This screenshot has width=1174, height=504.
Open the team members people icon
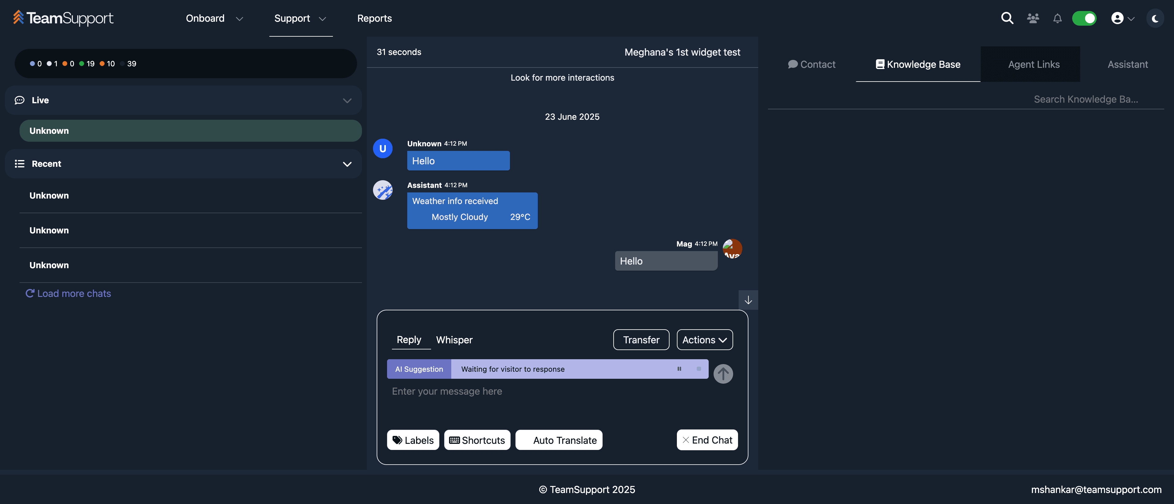1033,18
